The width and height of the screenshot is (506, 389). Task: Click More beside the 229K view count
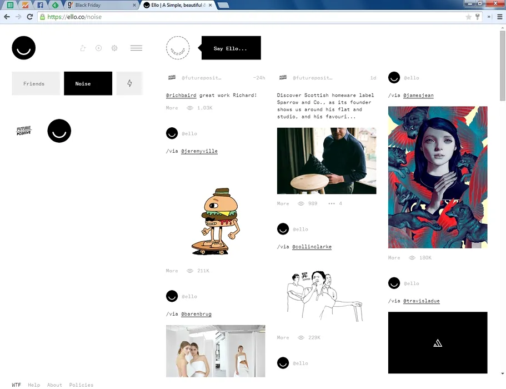point(283,338)
